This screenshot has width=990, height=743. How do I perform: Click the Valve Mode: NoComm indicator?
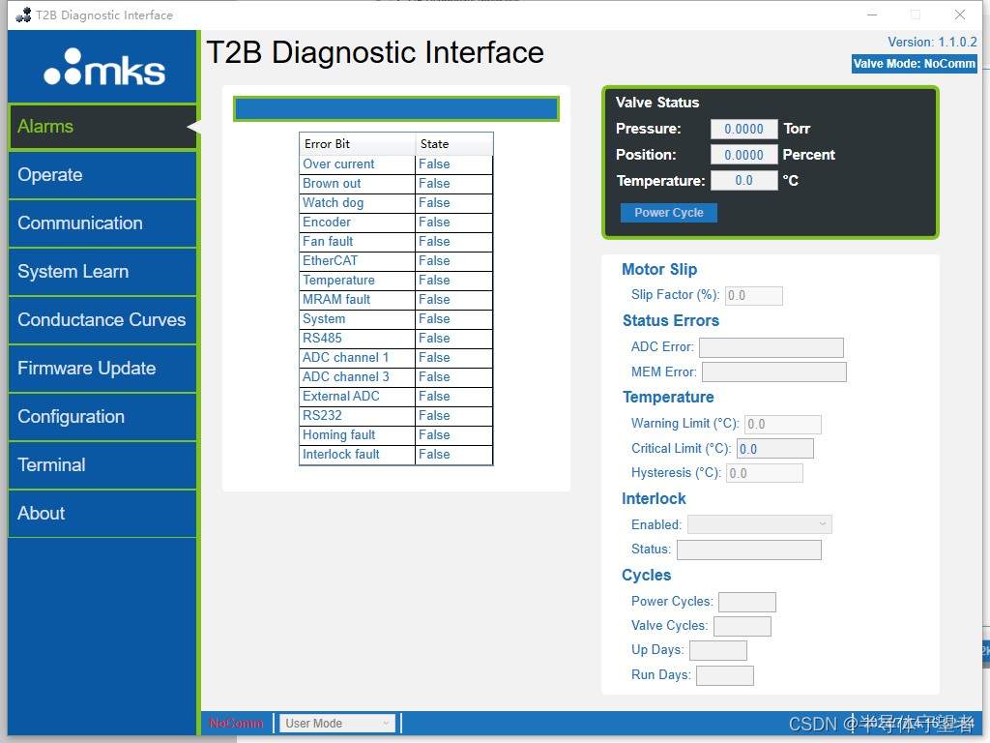tap(914, 64)
